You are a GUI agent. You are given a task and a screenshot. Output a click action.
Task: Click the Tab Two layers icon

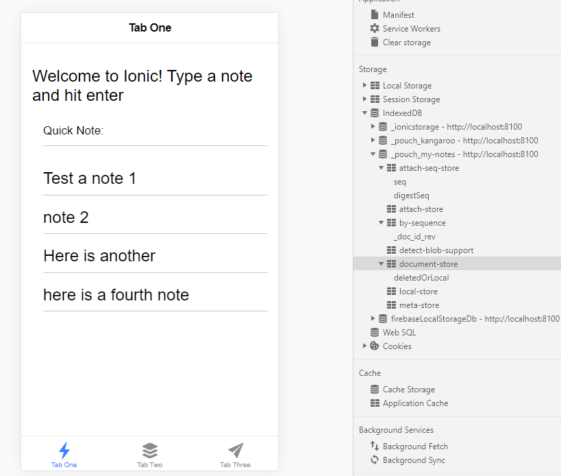click(149, 451)
